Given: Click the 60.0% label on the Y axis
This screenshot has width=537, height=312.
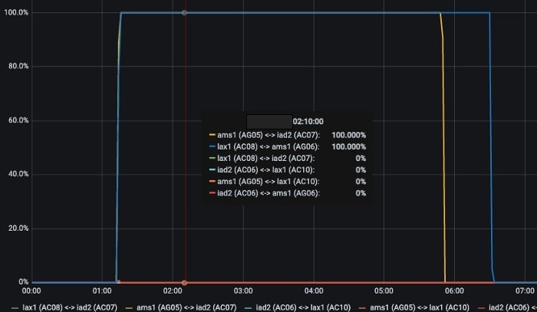Looking at the screenshot, I should tap(16, 120).
